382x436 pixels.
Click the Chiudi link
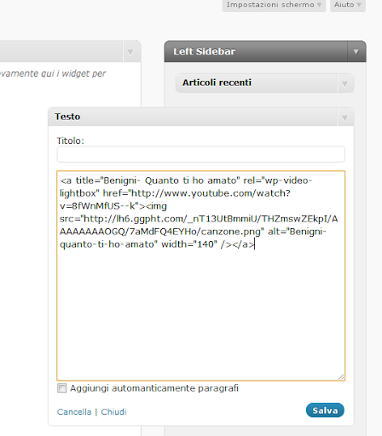click(x=113, y=412)
